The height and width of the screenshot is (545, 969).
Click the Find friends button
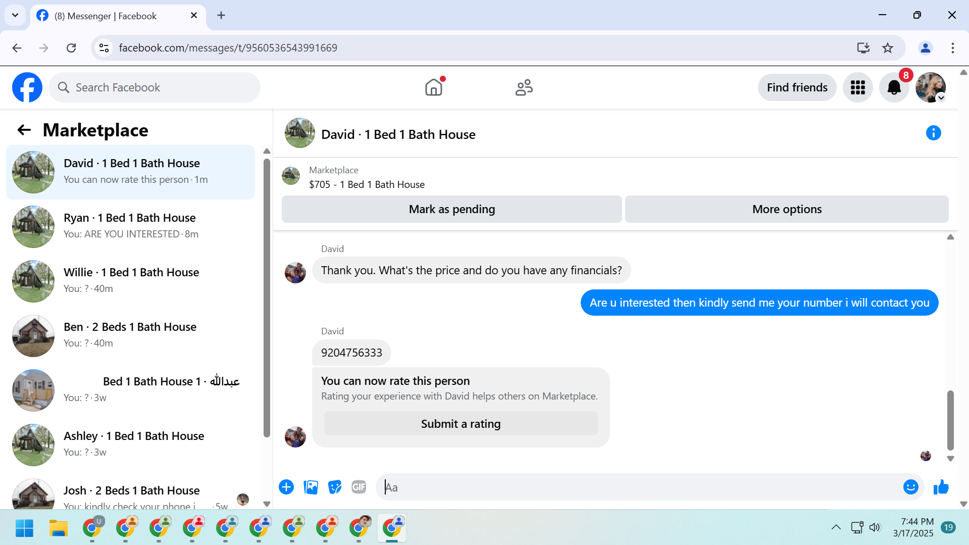(x=797, y=87)
